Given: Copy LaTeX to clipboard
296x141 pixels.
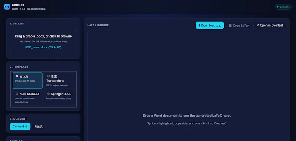Looking at the screenshot, I should coord(239,25).
